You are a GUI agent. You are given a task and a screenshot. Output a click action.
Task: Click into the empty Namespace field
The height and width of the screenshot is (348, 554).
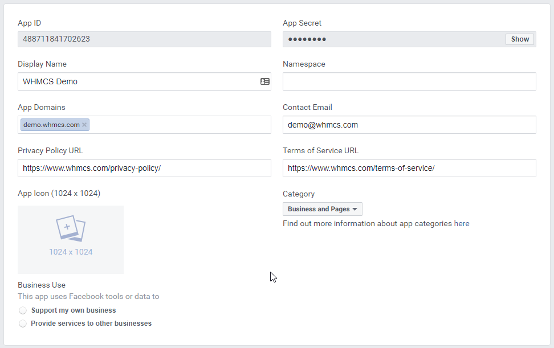click(409, 81)
